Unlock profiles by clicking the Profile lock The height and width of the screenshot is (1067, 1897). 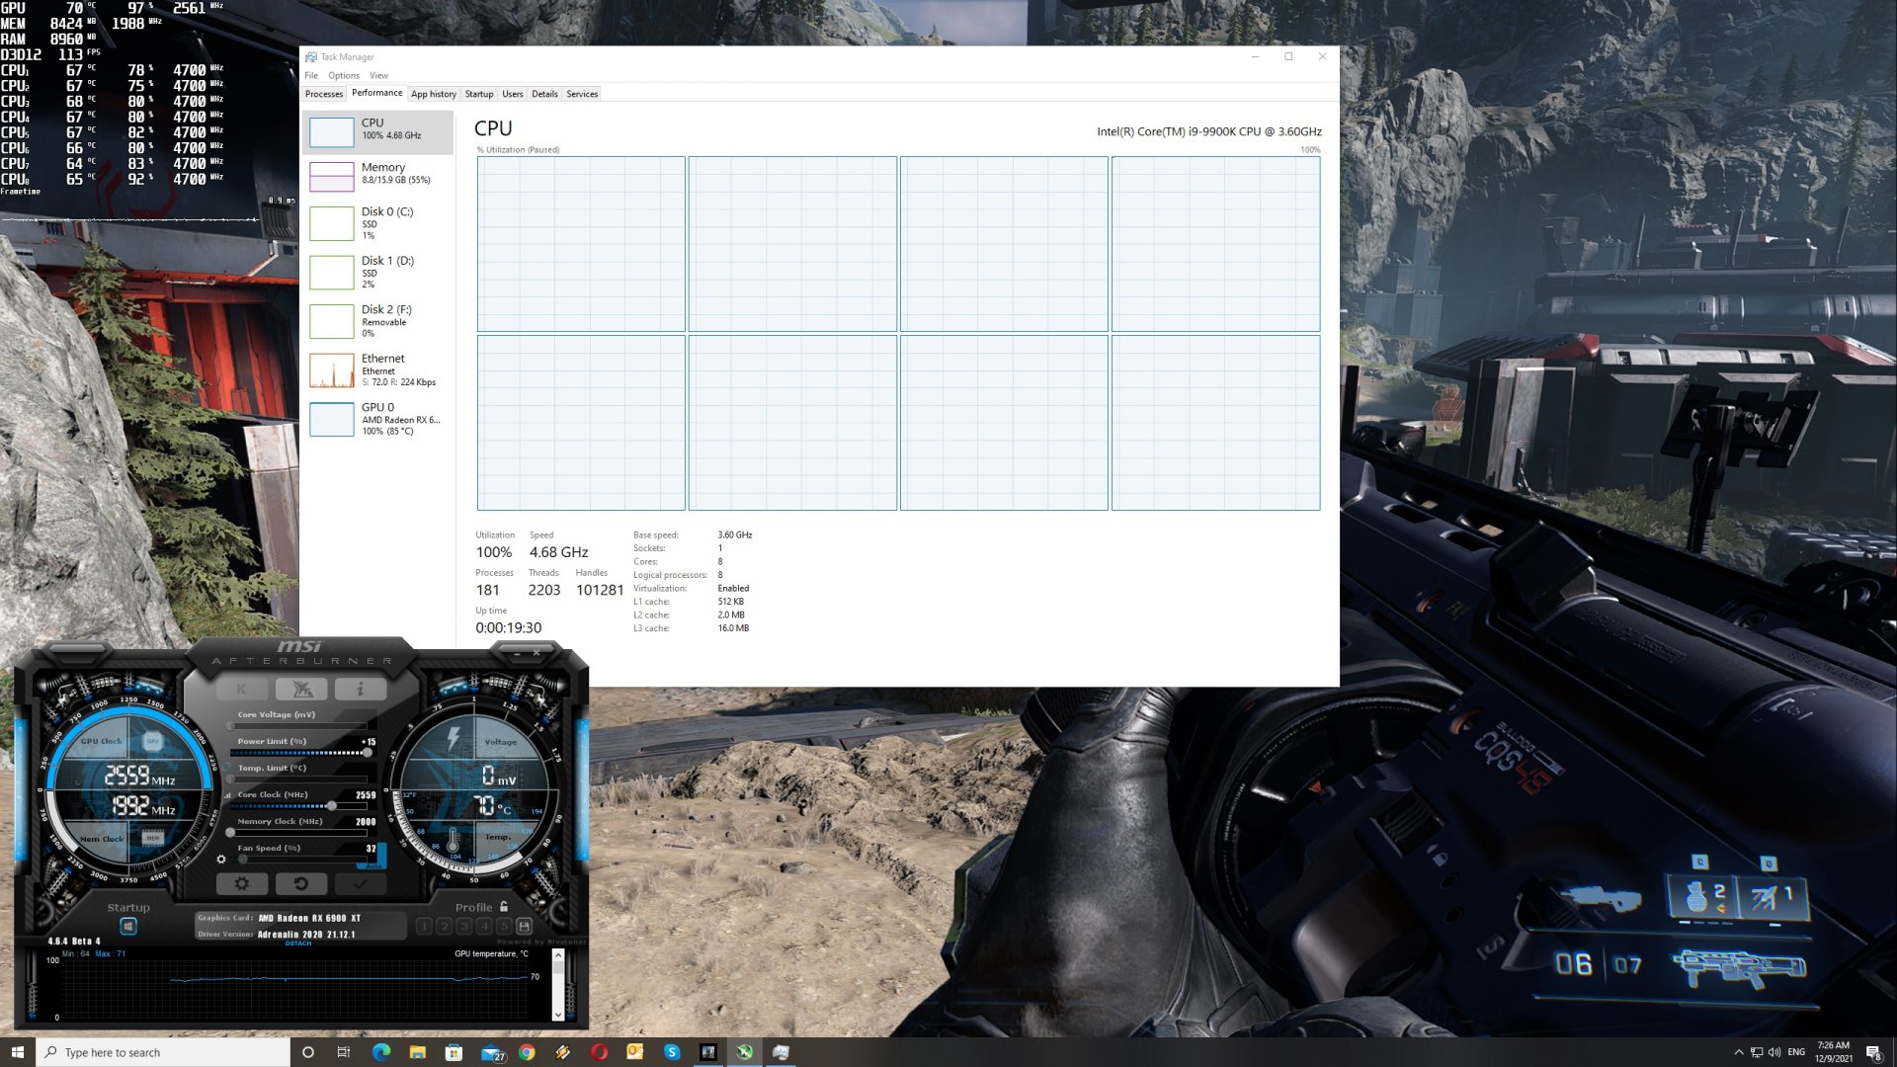[x=503, y=907]
